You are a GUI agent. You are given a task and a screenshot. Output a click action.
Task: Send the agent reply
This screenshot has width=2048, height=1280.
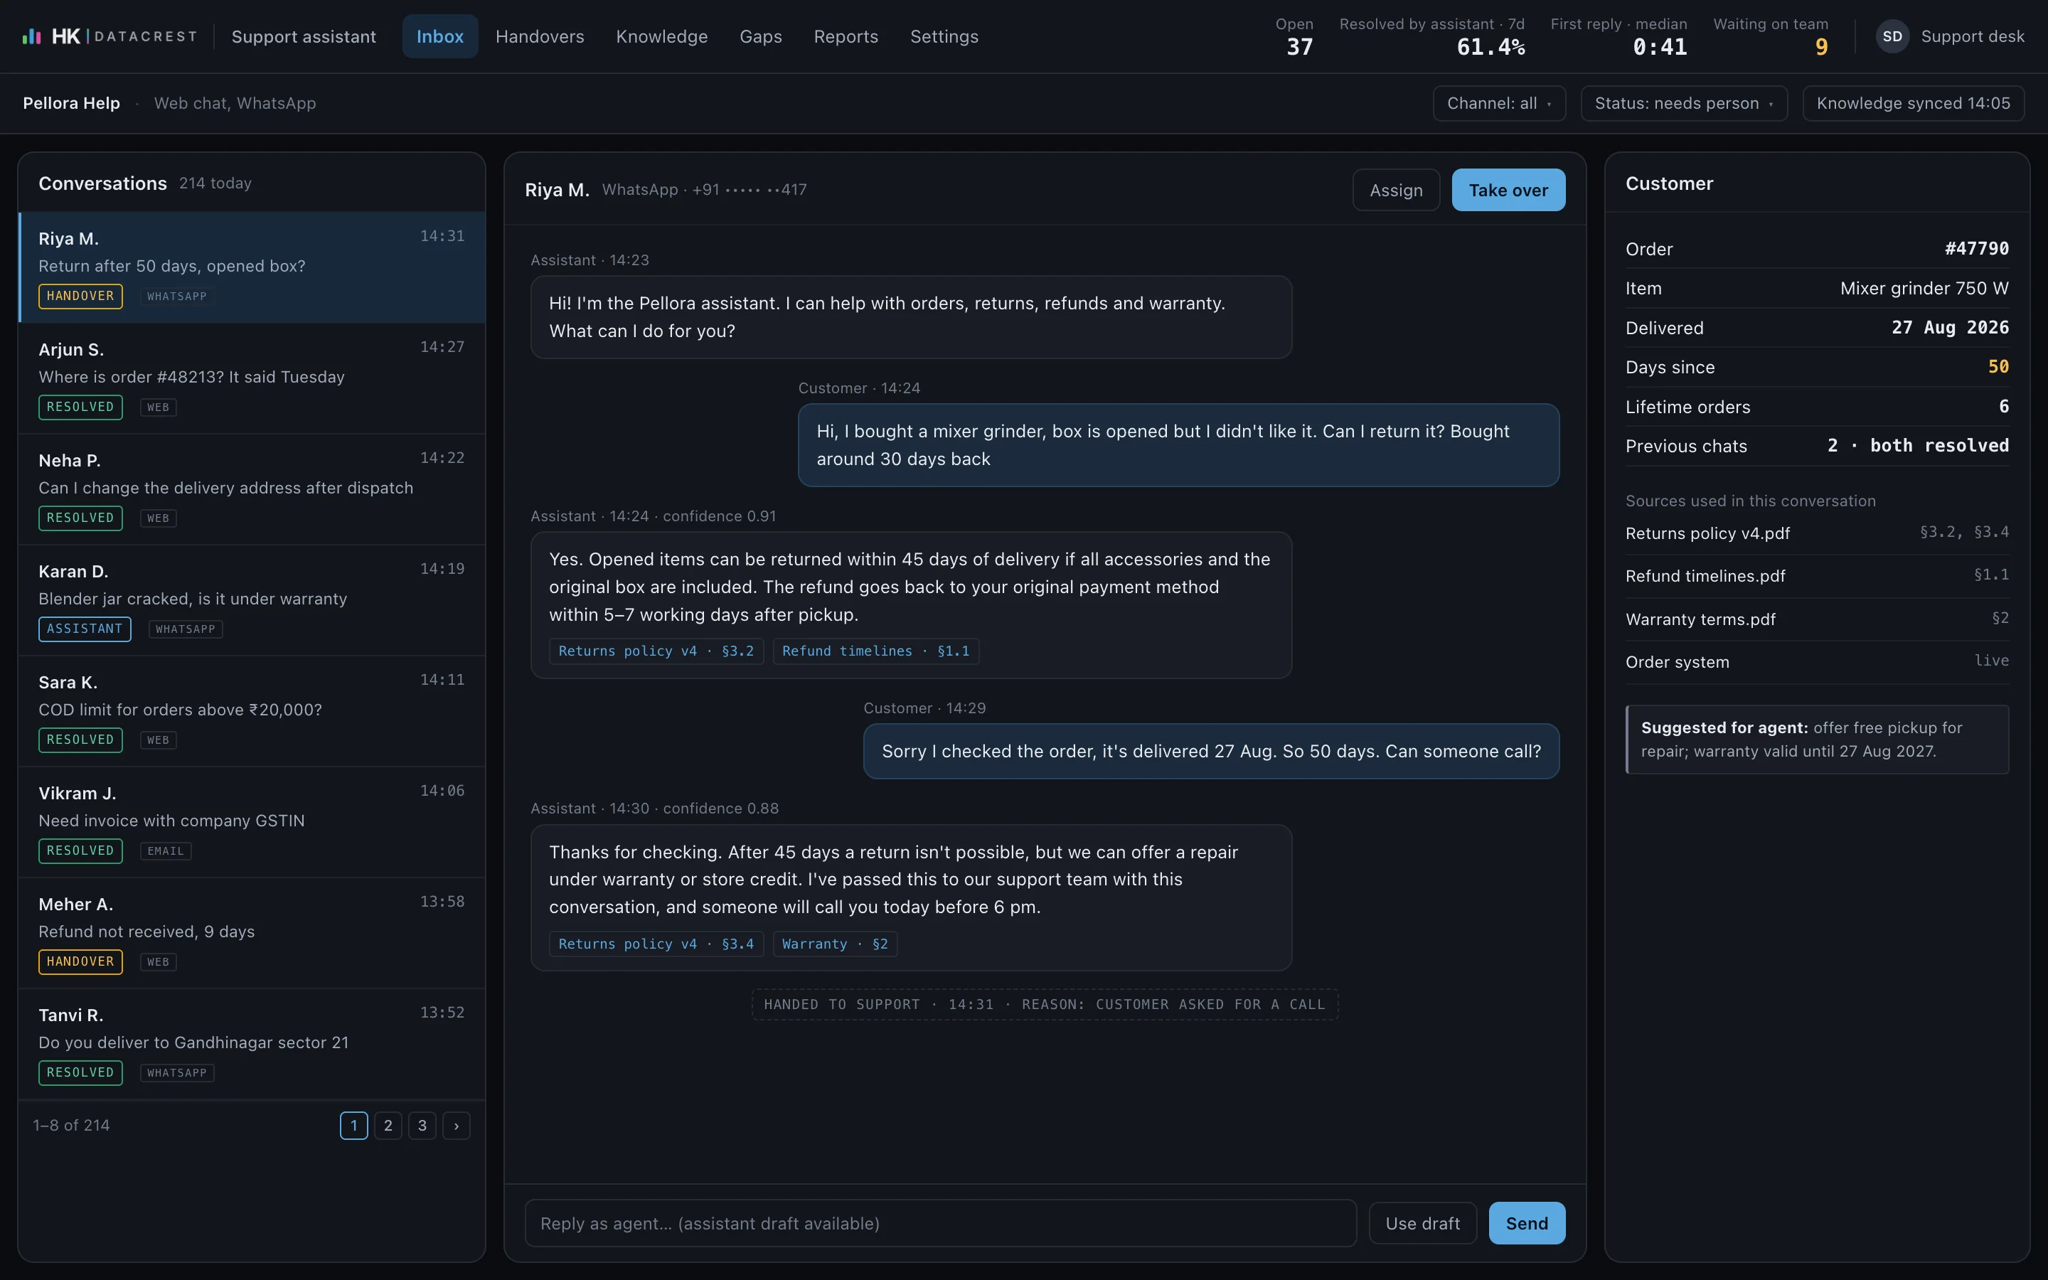click(x=1527, y=1223)
